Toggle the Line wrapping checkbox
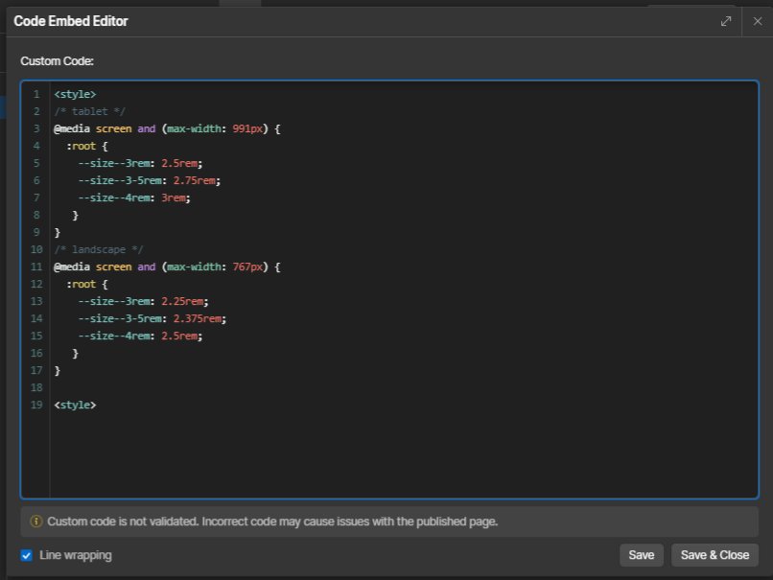Image resolution: width=773 pixels, height=580 pixels. pos(27,555)
